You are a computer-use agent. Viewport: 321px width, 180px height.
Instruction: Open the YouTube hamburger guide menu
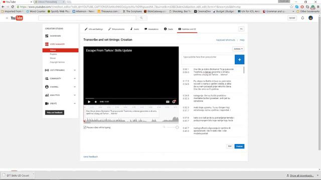[7, 18]
